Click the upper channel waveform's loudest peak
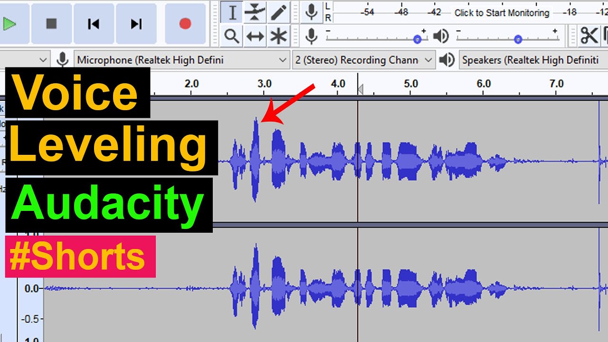This screenshot has height=342, width=608. [256, 160]
